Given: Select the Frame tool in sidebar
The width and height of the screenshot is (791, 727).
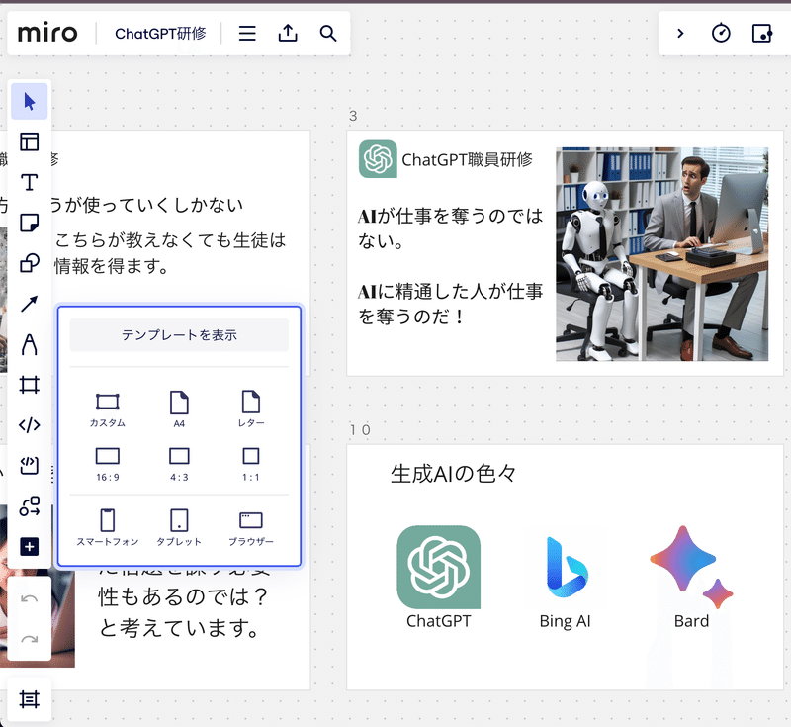Looking at the screenshot, I should pos(30,385).
